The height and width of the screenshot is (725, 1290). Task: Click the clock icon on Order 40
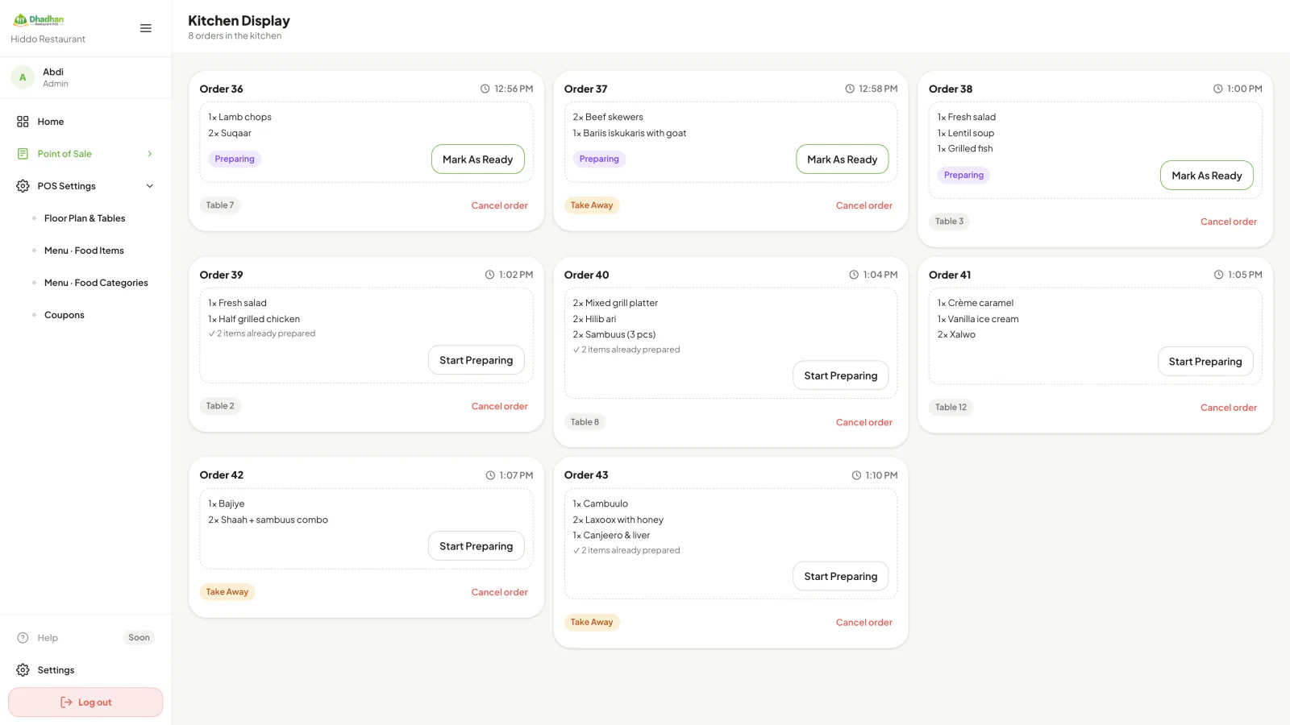(x=854, y=275)
